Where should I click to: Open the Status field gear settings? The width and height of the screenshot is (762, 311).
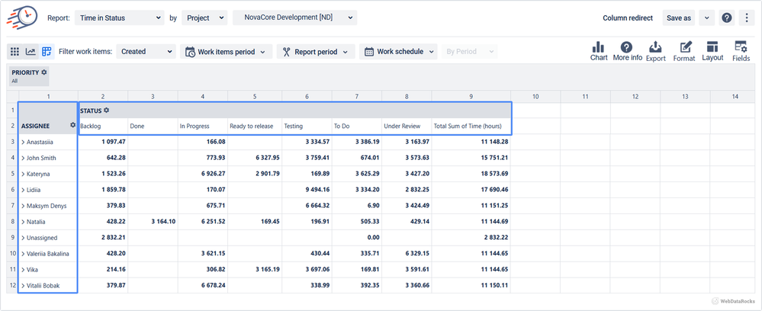pos(107,111)
